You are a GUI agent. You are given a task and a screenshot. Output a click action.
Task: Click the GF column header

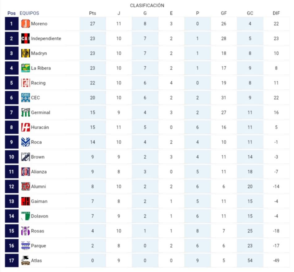point(224,13)
